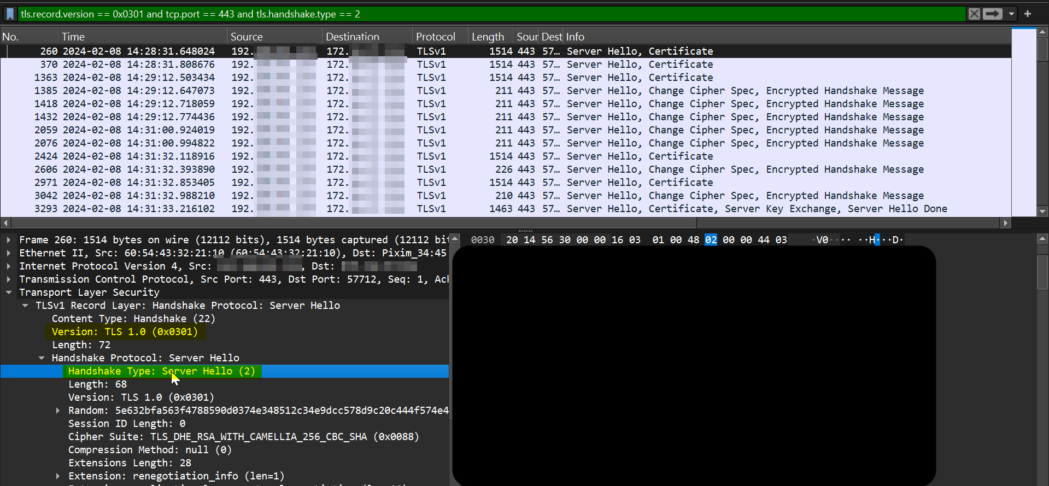Image resolution: width=1049 pixels, height=486 pixels.
Task: Sort by the Destination column header
Action: (367, 37)
